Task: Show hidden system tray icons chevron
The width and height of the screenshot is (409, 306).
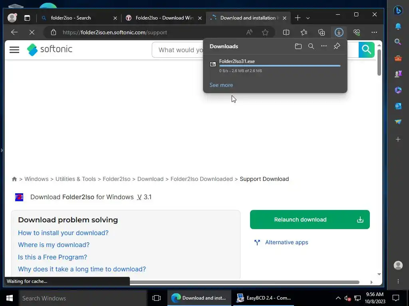Action: click(x=338, y=298)
